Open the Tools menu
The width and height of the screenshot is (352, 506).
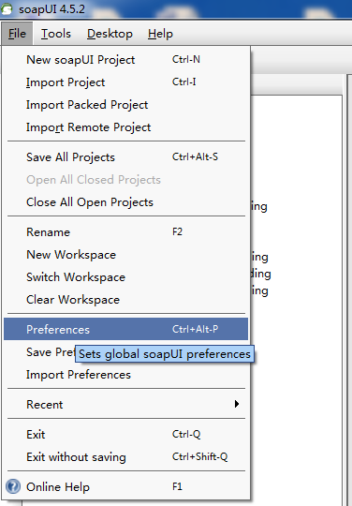pyautogui.click(x=56, y=34)
